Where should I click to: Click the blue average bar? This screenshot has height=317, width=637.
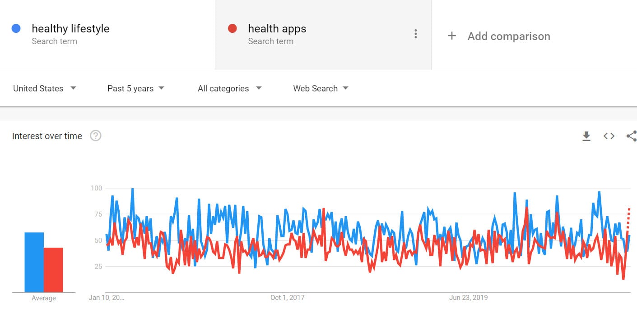click(34, 262)
